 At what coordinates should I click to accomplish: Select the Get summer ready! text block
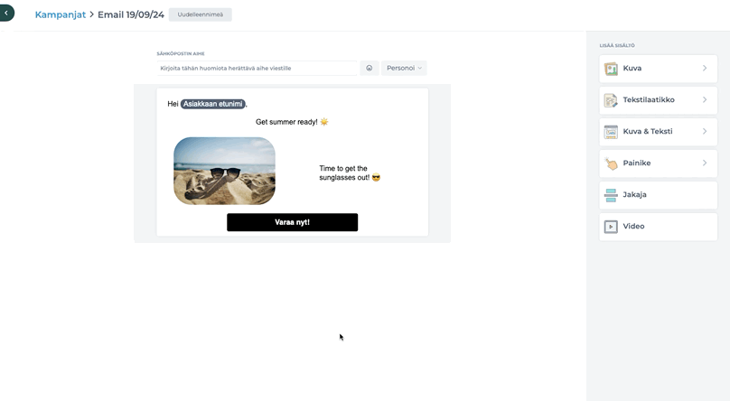click(x=292, y=122)
